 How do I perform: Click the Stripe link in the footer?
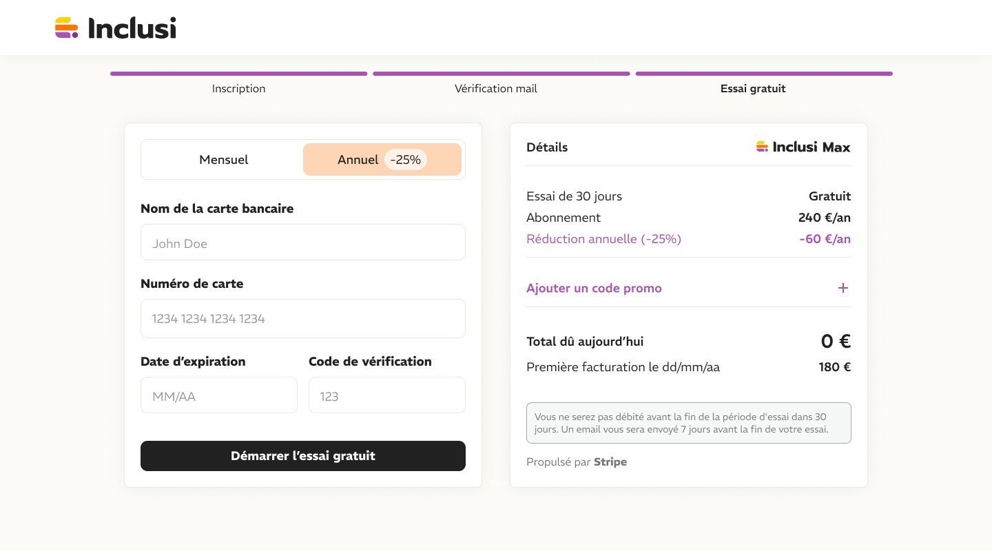tap(610, 461)
